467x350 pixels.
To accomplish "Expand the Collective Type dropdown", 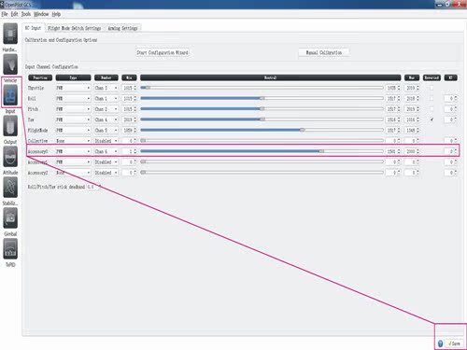I will (73, 141).
